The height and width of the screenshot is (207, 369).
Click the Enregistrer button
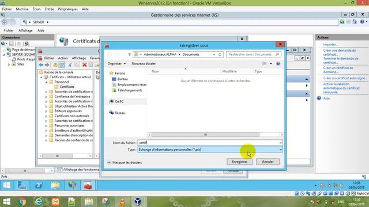click(239, 162)
